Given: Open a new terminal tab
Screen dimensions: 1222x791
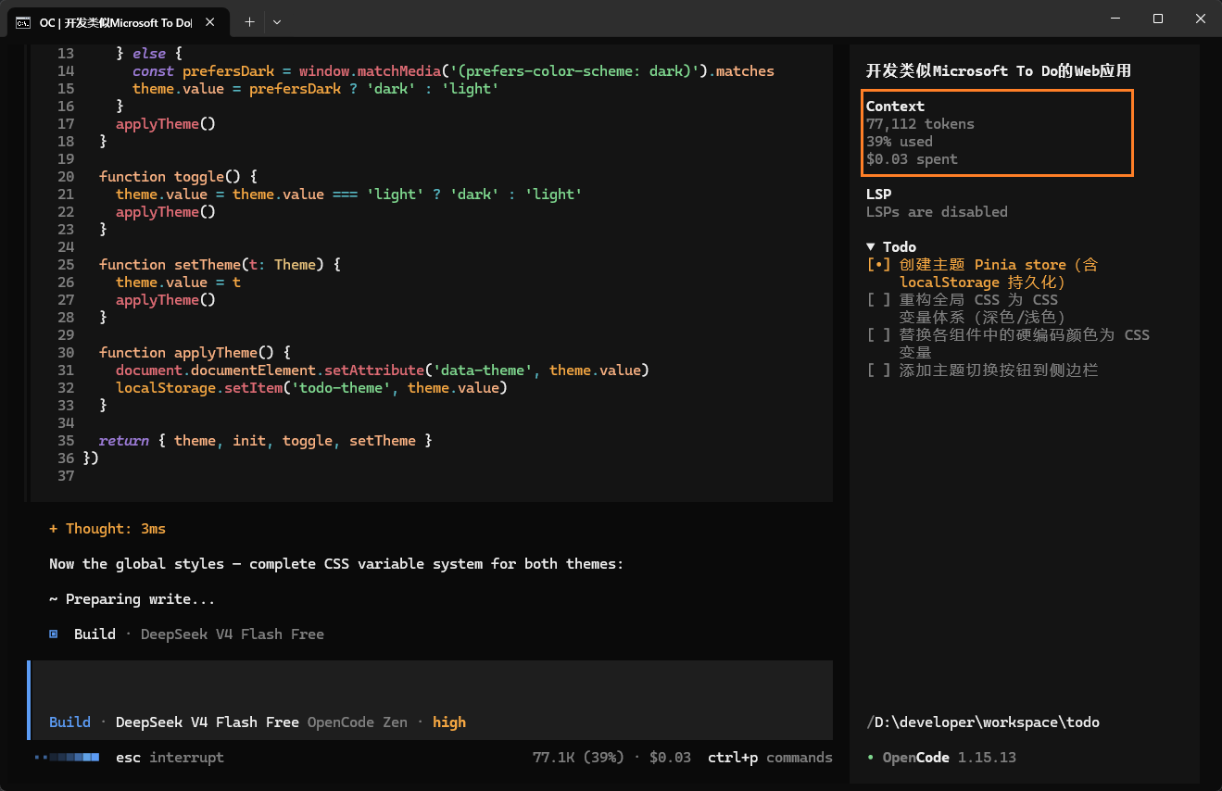Looking at the screenshot, I should pyautogui.click(x=249, y=21).
